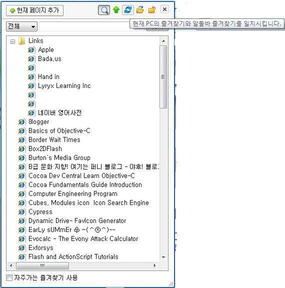The image size is (285, 288).
Task: Enable the 자주가는 즐겨찾기 사용 checkbox
Action: tap(9, 277)
